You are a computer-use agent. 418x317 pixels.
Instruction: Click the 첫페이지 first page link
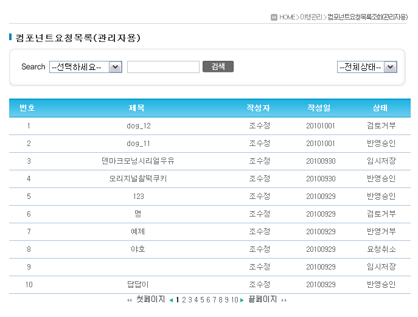(150, 299)
